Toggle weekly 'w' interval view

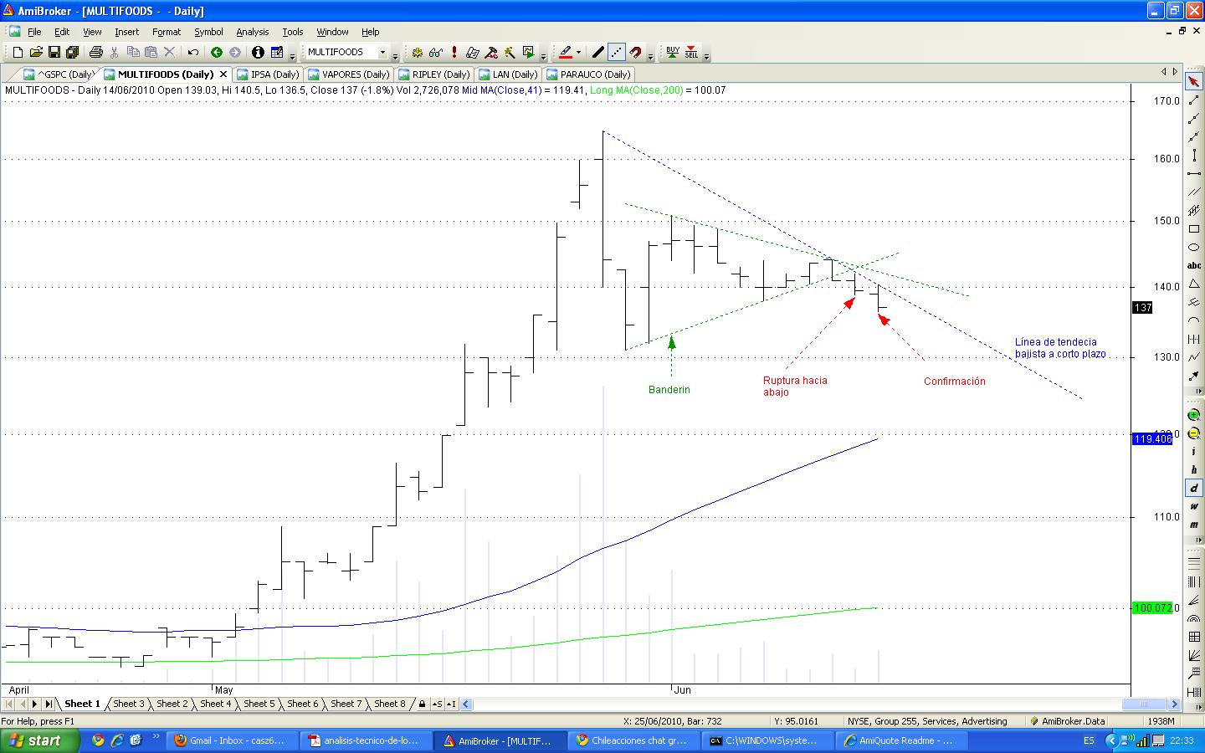1194,506
